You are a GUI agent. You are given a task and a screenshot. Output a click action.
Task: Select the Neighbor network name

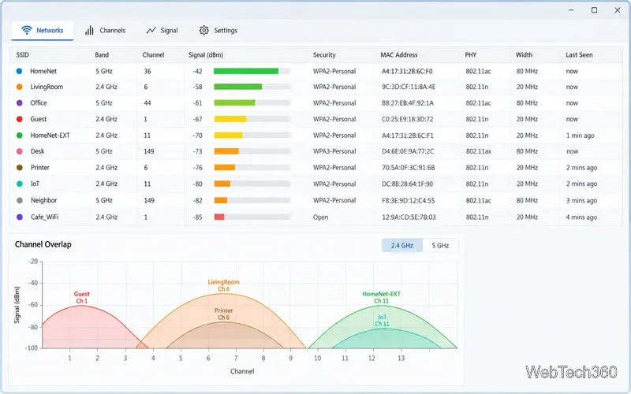click(x=44, y=200)
